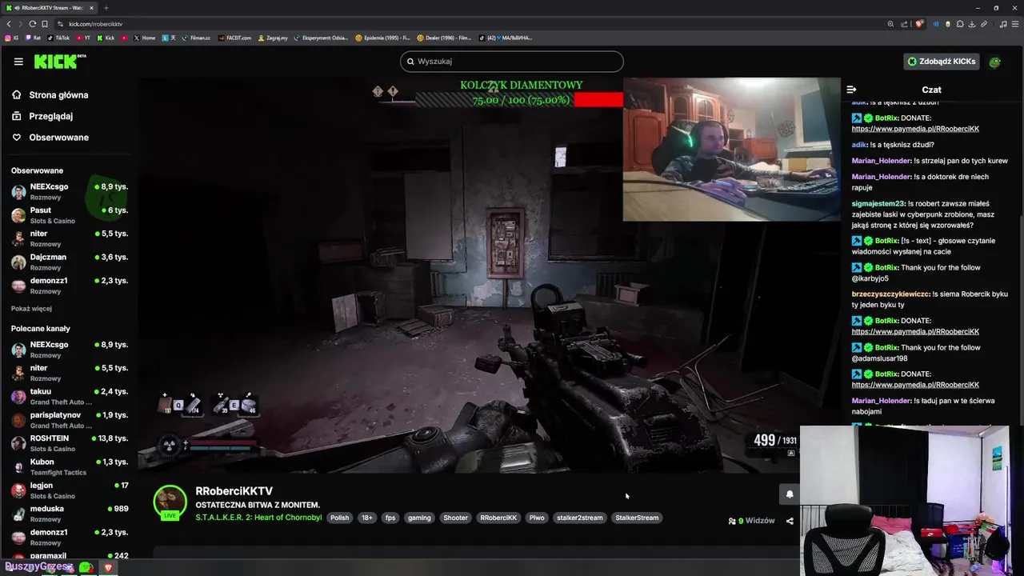
Task: Open the Kubon recommended channel
Action: (x=69, y=466)
